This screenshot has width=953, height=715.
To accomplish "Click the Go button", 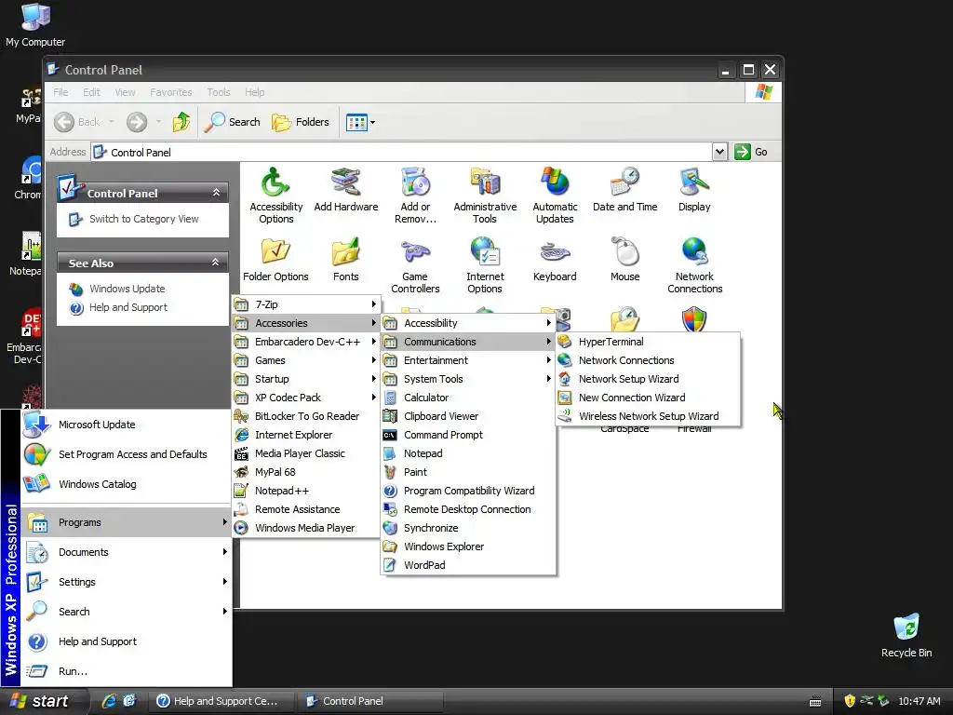I will tap(751, 152).
